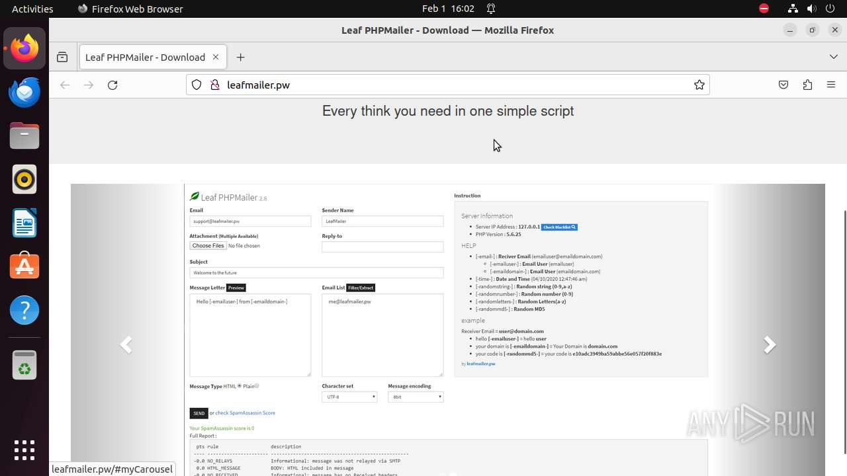This screenshot has width=847, height=476.
Task: Close the Leaf PHPMailer tab
Action: (x=216, y=57)
